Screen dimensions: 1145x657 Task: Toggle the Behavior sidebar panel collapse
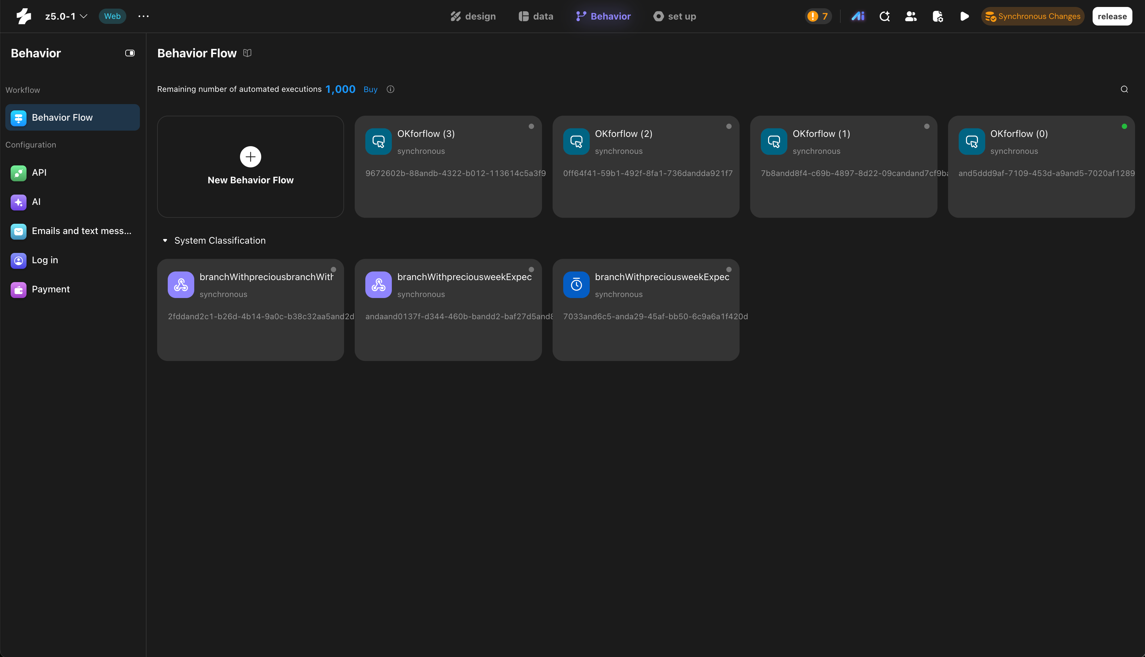[130, 53]
